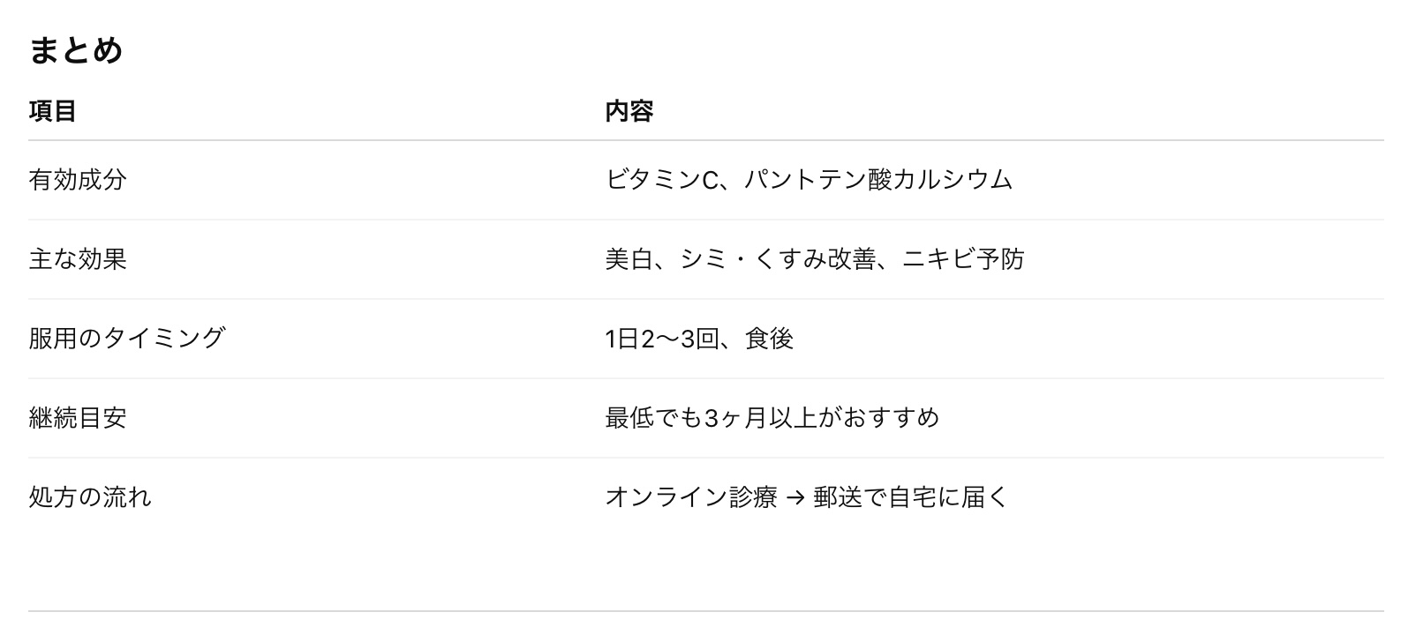Viewport: 1416px width, 642px height.
Task: Click the arrow symbol after オンライン診療
Action: (x=795, y=498)
